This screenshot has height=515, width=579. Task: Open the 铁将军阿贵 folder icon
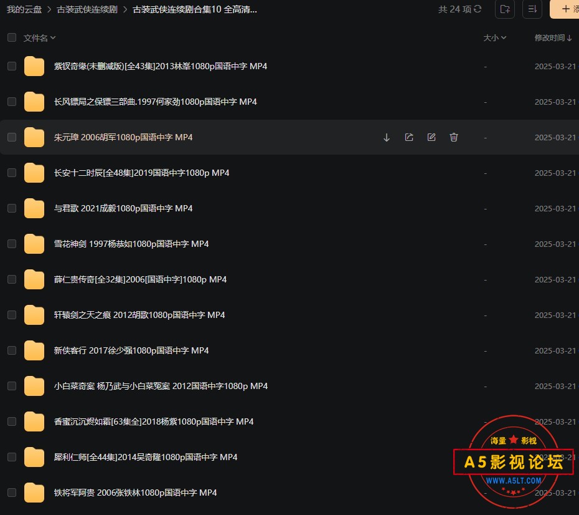(x=34, y=493)
